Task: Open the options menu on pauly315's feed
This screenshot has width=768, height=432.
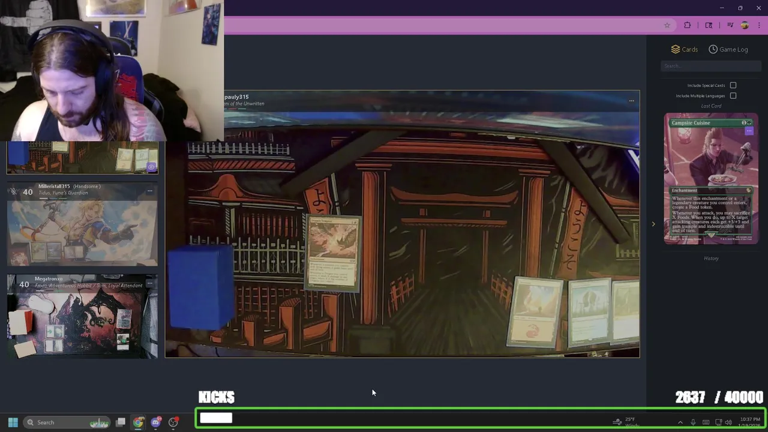Action: coord(631,101)
